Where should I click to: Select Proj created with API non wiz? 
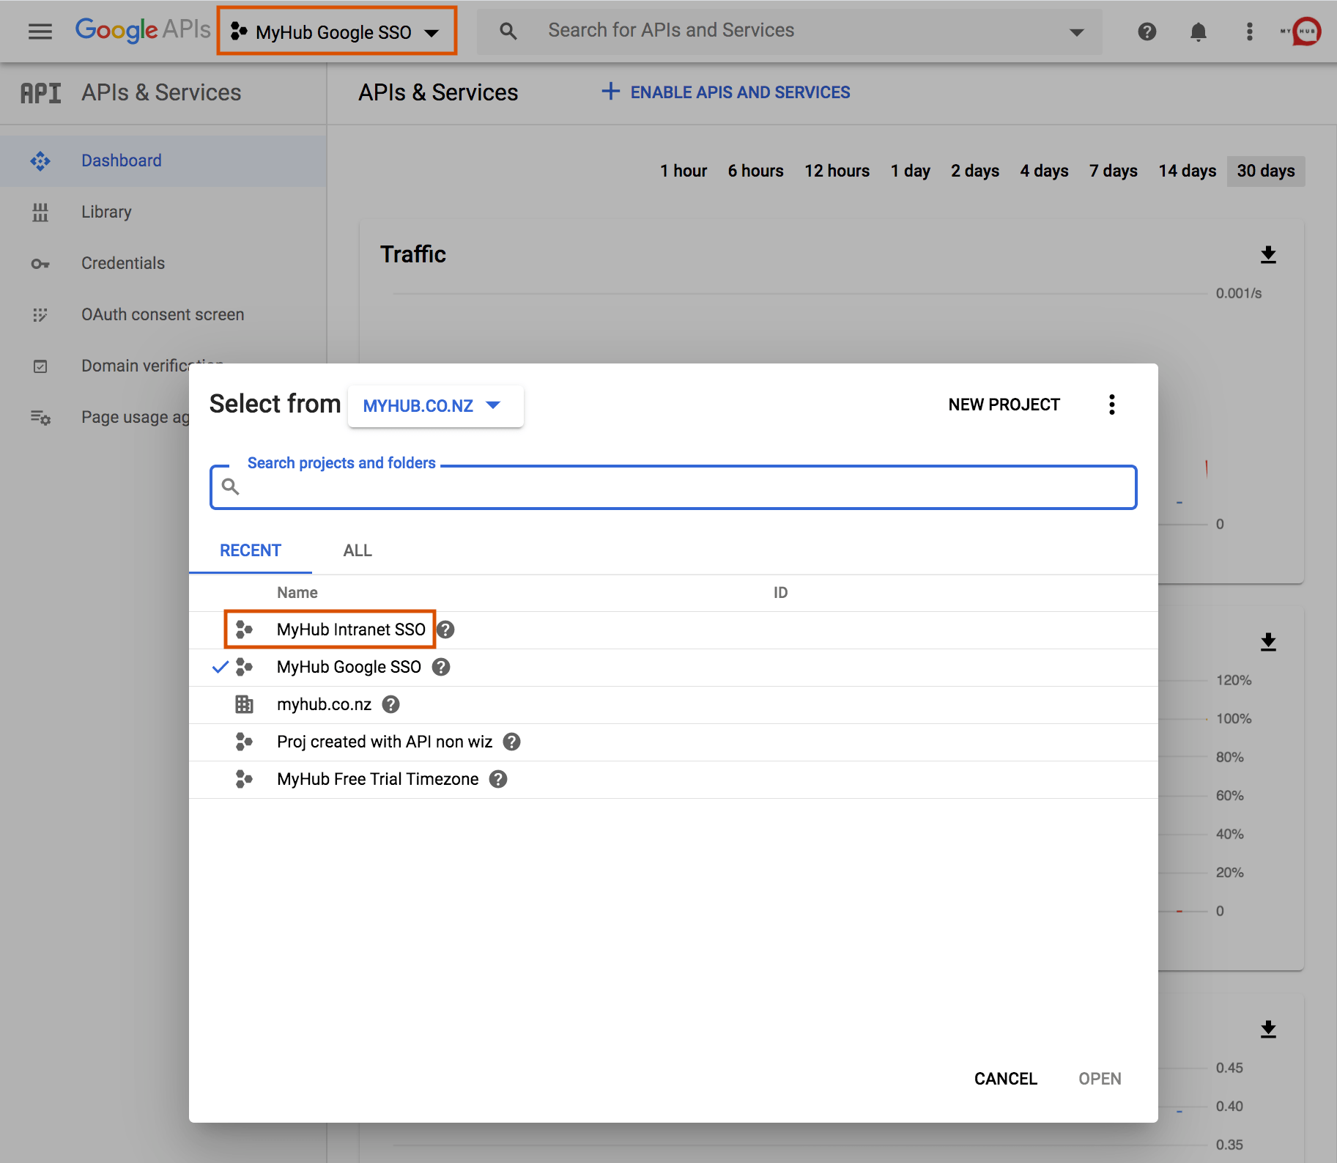673,742
